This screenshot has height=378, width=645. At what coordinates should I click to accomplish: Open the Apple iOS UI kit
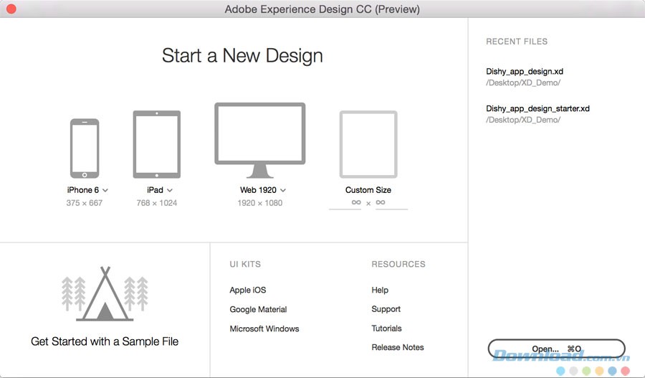247,290
